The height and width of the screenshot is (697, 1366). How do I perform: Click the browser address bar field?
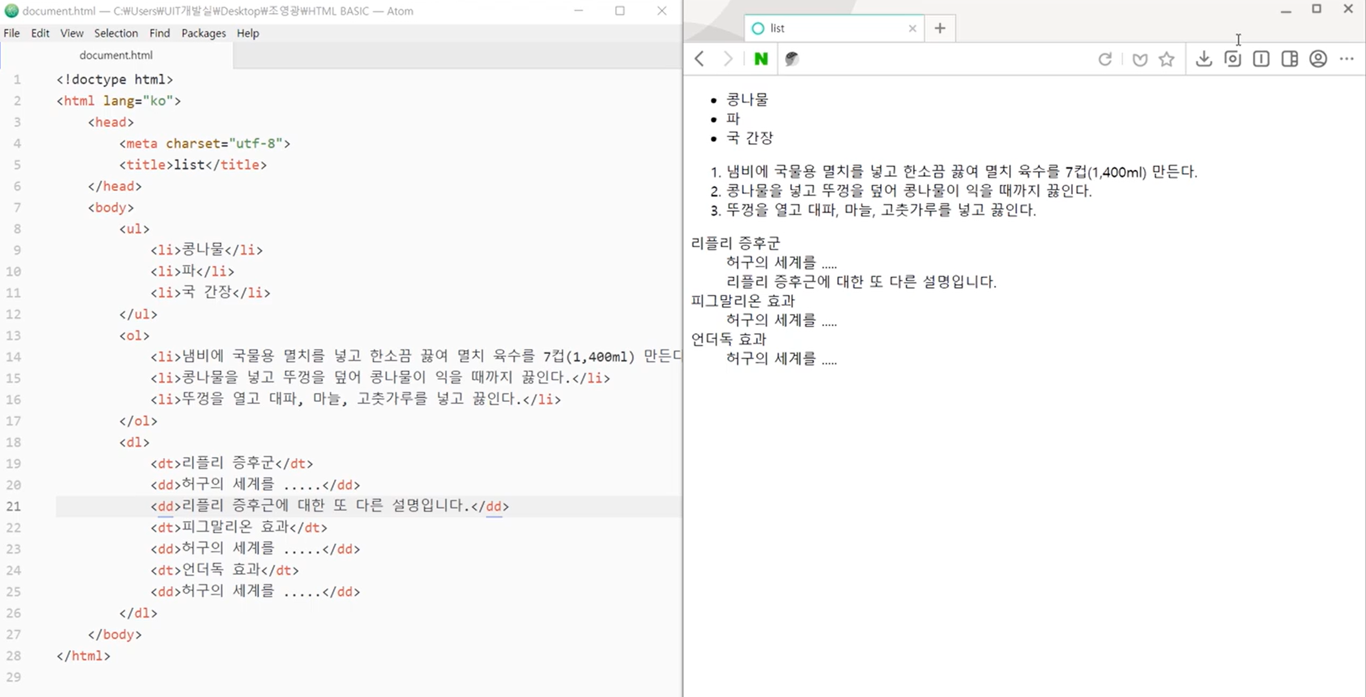[x=944, y=59]
